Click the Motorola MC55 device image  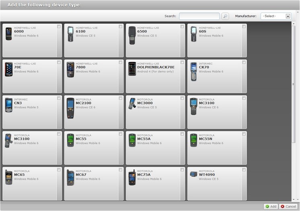[70, 140]
